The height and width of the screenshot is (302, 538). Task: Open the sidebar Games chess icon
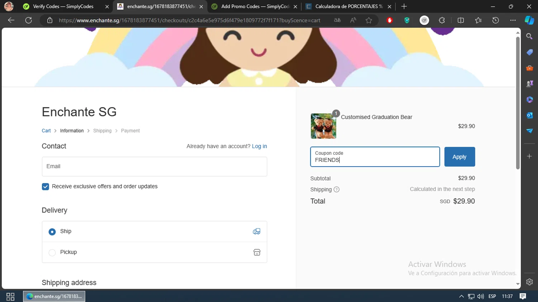coord(529,84)
